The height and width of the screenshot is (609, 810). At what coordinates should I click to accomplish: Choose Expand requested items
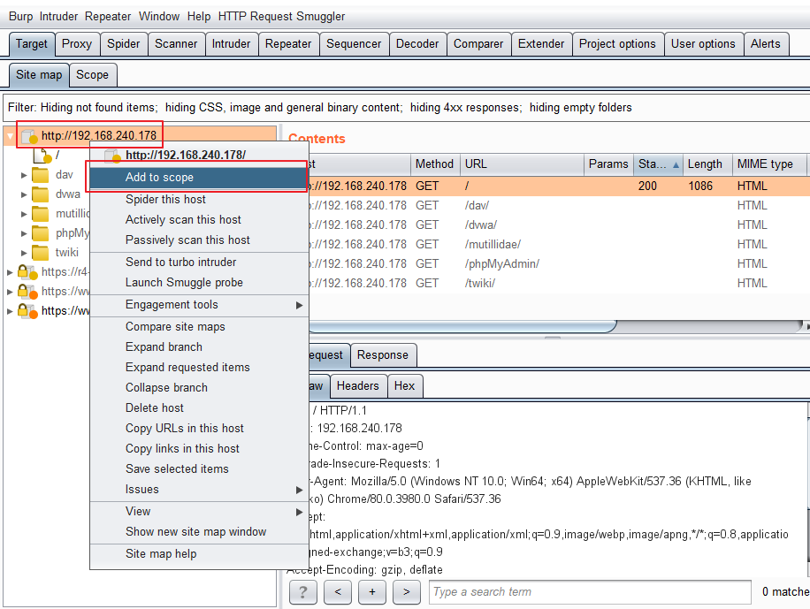pos(199,368)
